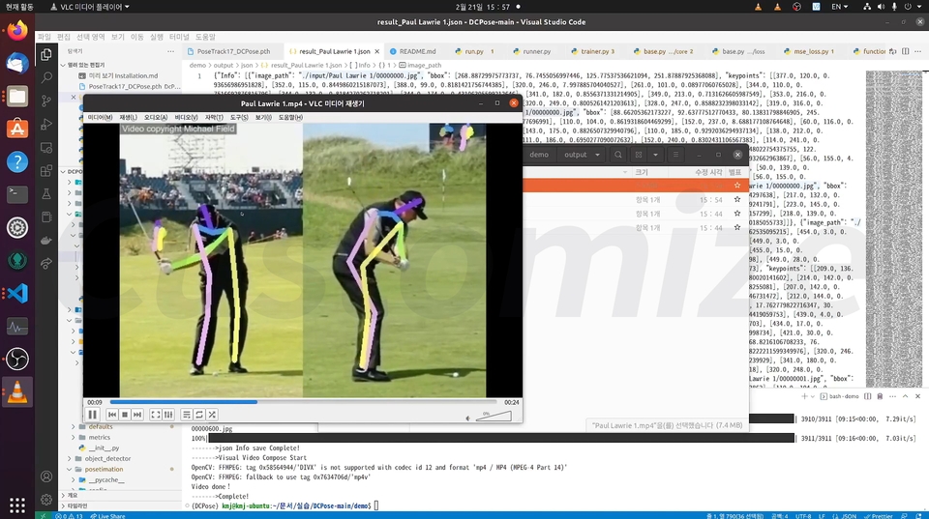Collapse the open editors section
The image size is (929, 519).
tap(64, 65)
